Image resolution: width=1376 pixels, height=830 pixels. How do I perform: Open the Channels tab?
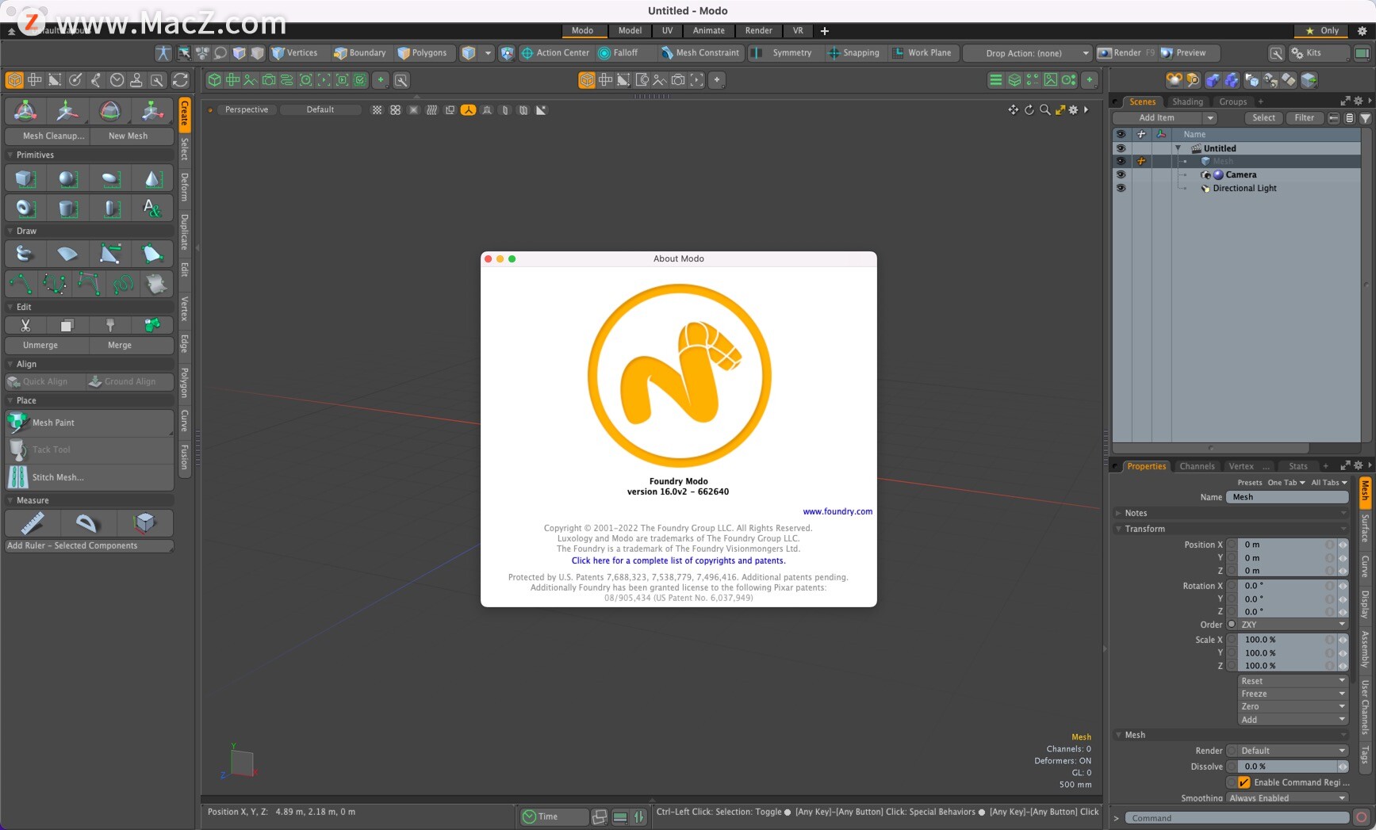coord(1197,466)
